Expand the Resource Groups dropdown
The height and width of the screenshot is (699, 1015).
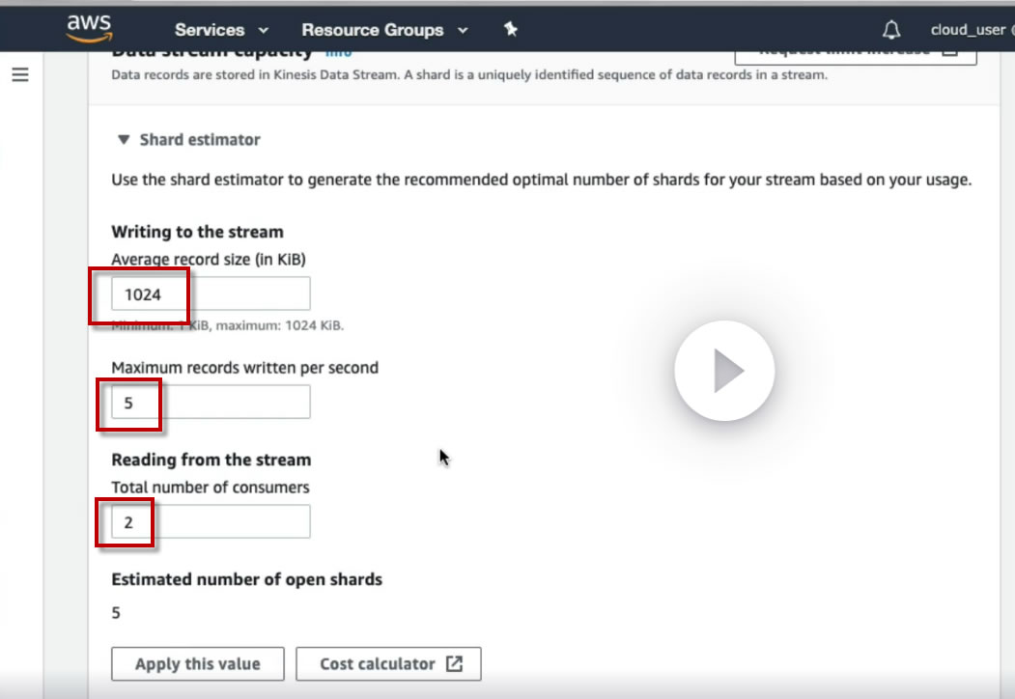(x=384, y=30)
